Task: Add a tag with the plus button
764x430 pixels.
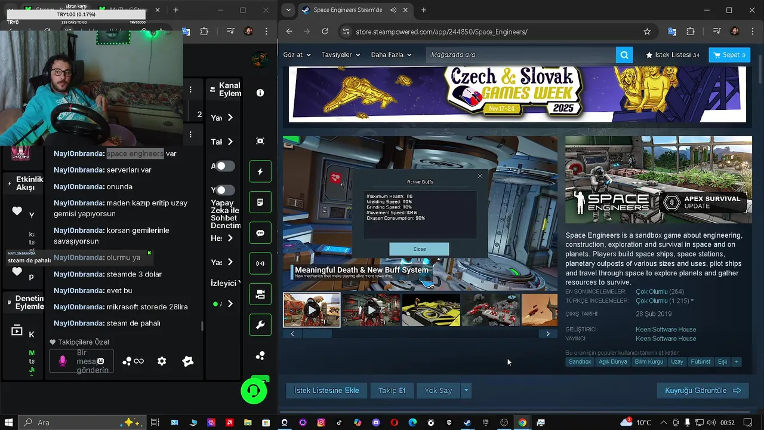Action: (737, 362)
